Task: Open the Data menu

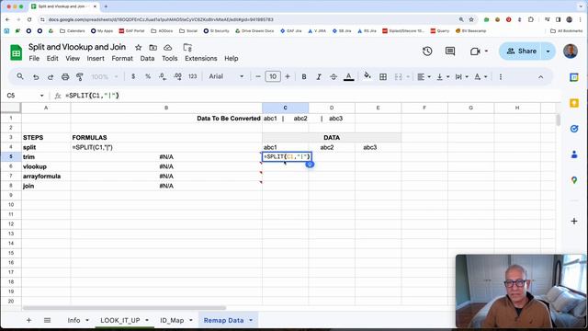Action: (147, 58)
